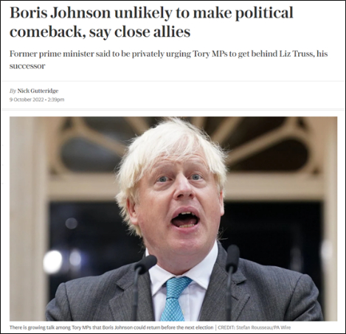346x334 pixels.
Task: Open author Nick Gutteridge's profile link
Action: click(38, 91)
